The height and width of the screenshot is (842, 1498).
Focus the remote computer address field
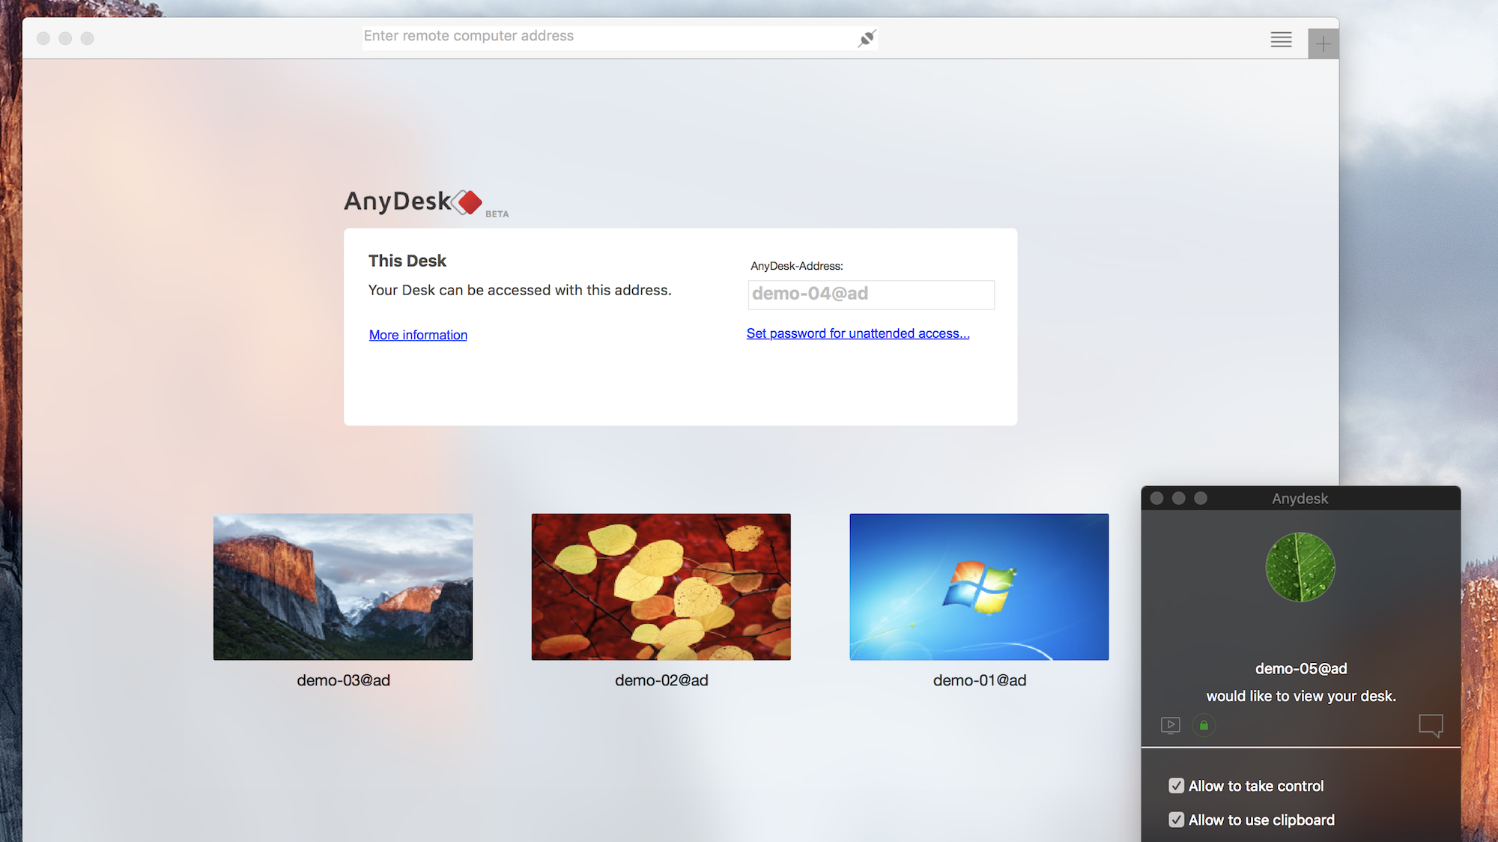(x=607, y=37)
